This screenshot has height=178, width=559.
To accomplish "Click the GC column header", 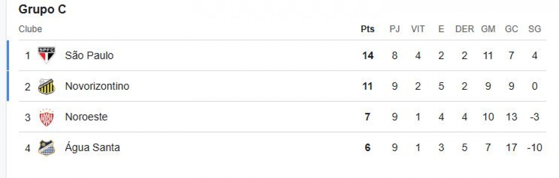I will click(511, 29).
